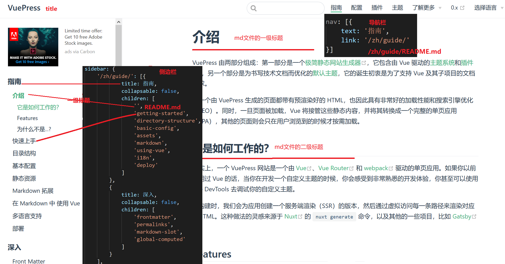
Task: Open the 部署 sidebar page
Action: 18,229
